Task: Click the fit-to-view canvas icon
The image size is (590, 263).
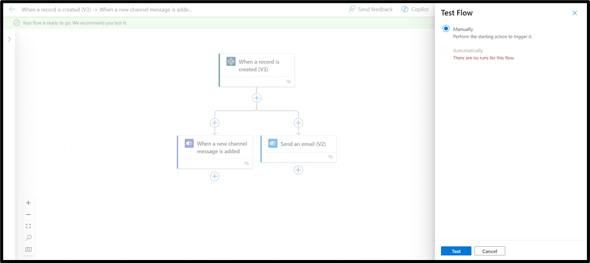Action: click(x=28, y=226)
